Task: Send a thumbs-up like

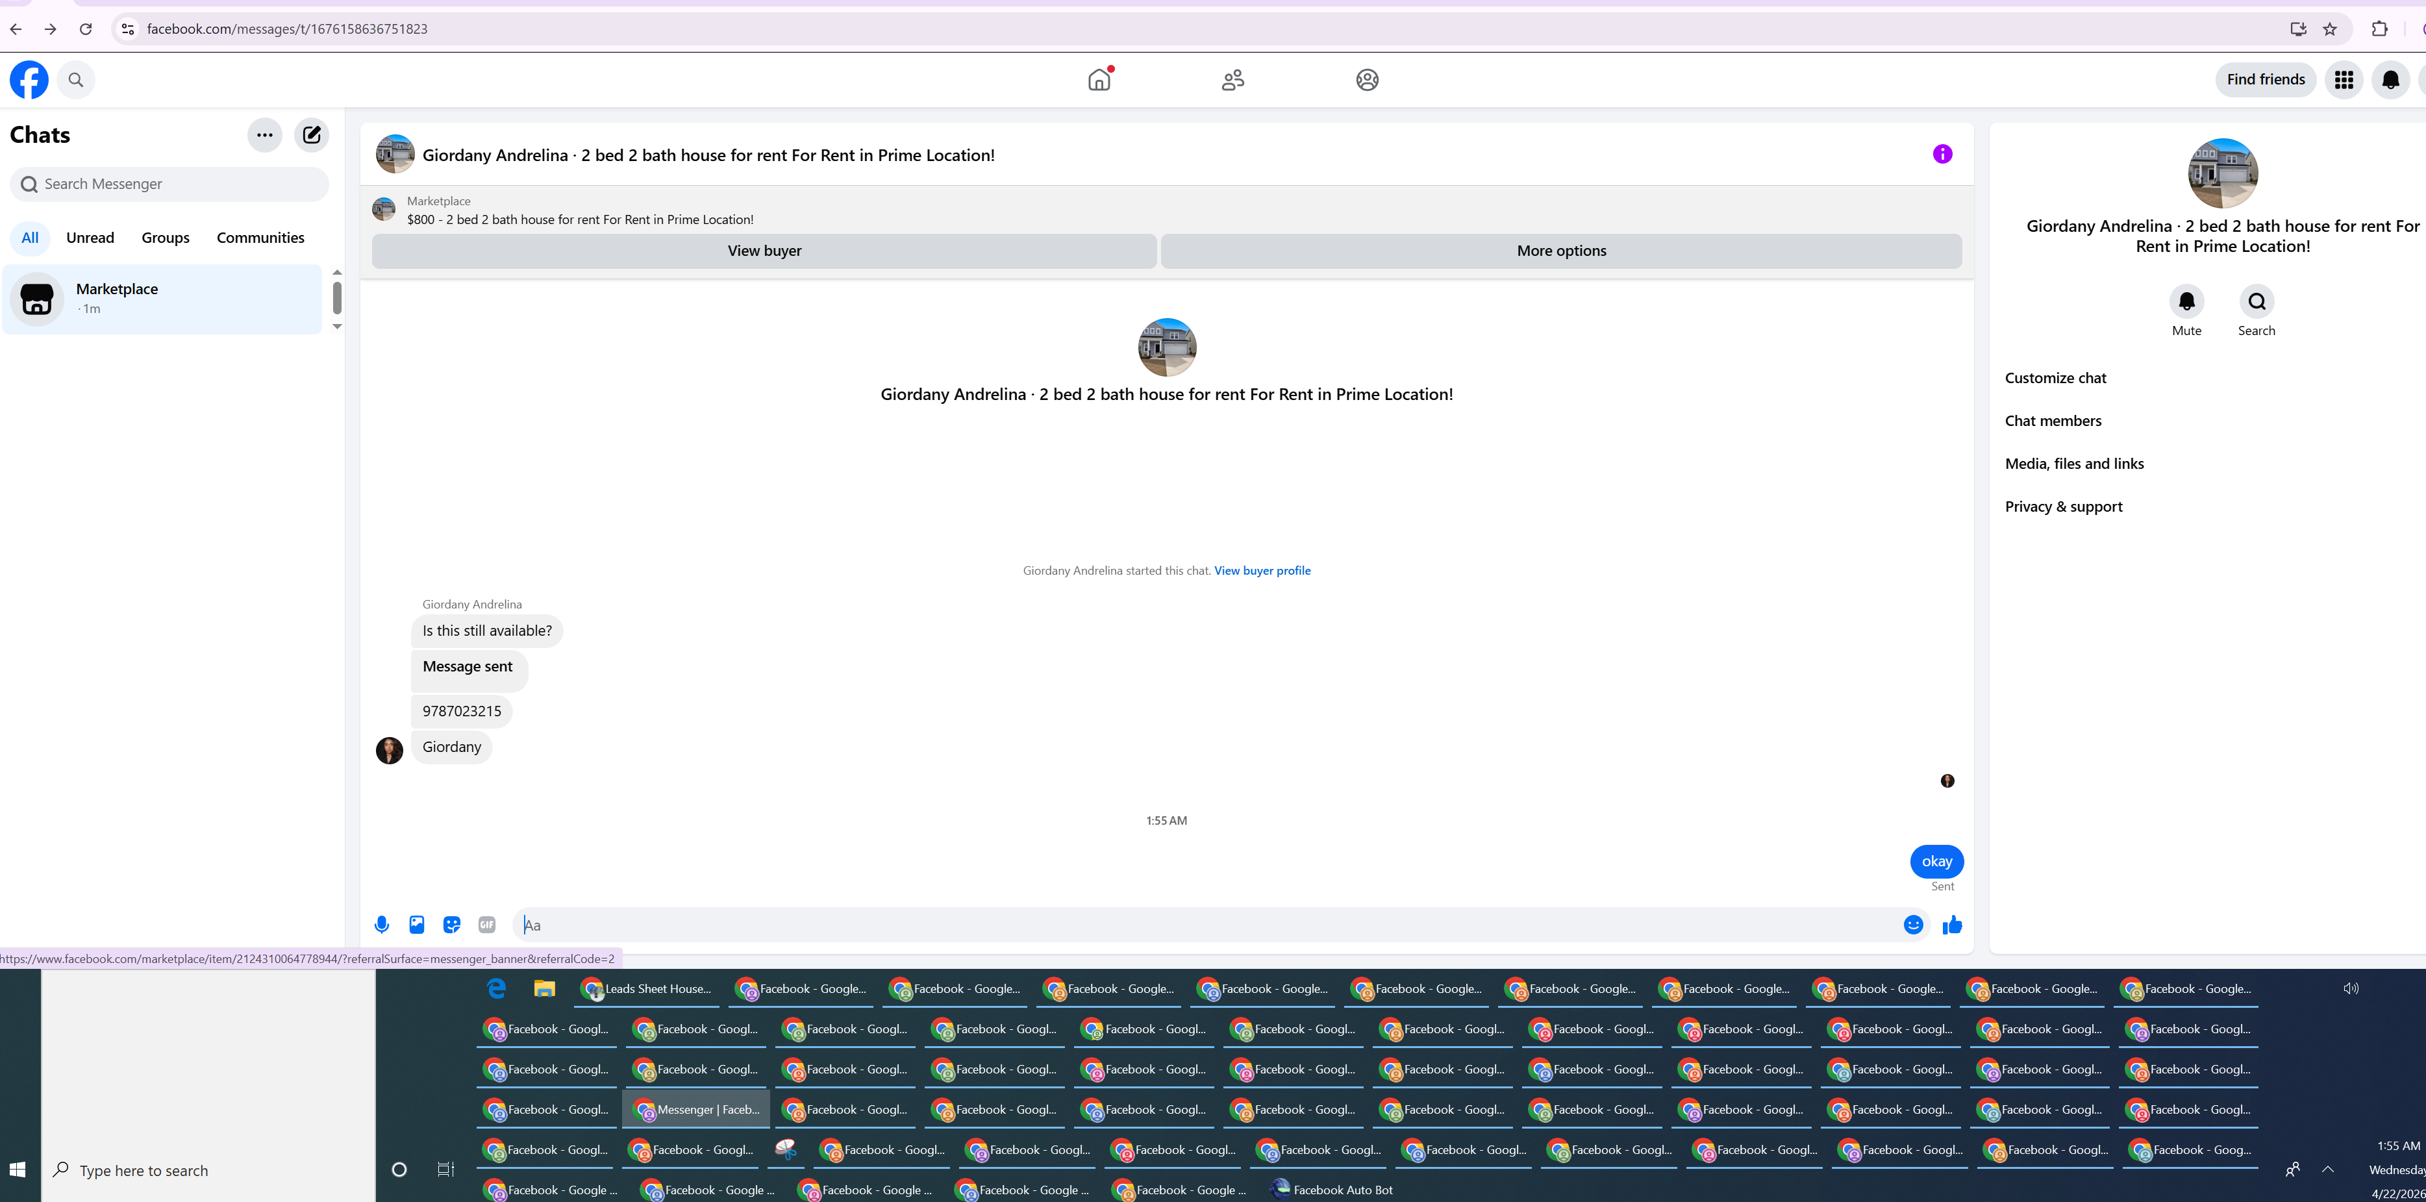Action: 1952,924
